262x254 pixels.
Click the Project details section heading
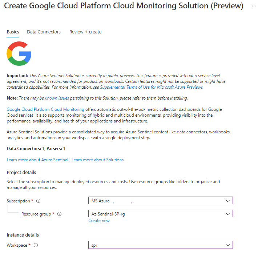[21, 172]
